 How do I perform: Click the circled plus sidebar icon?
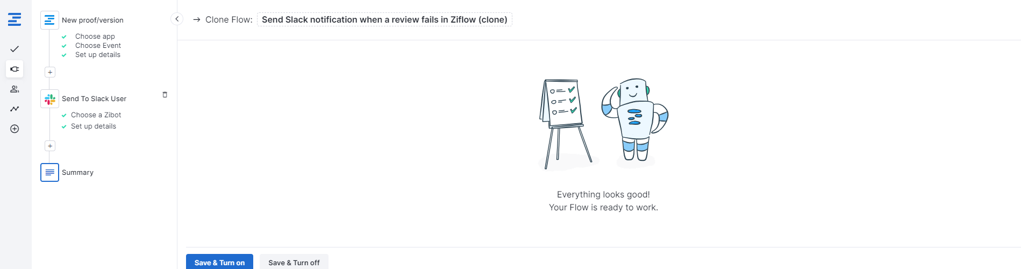point(15,129)
